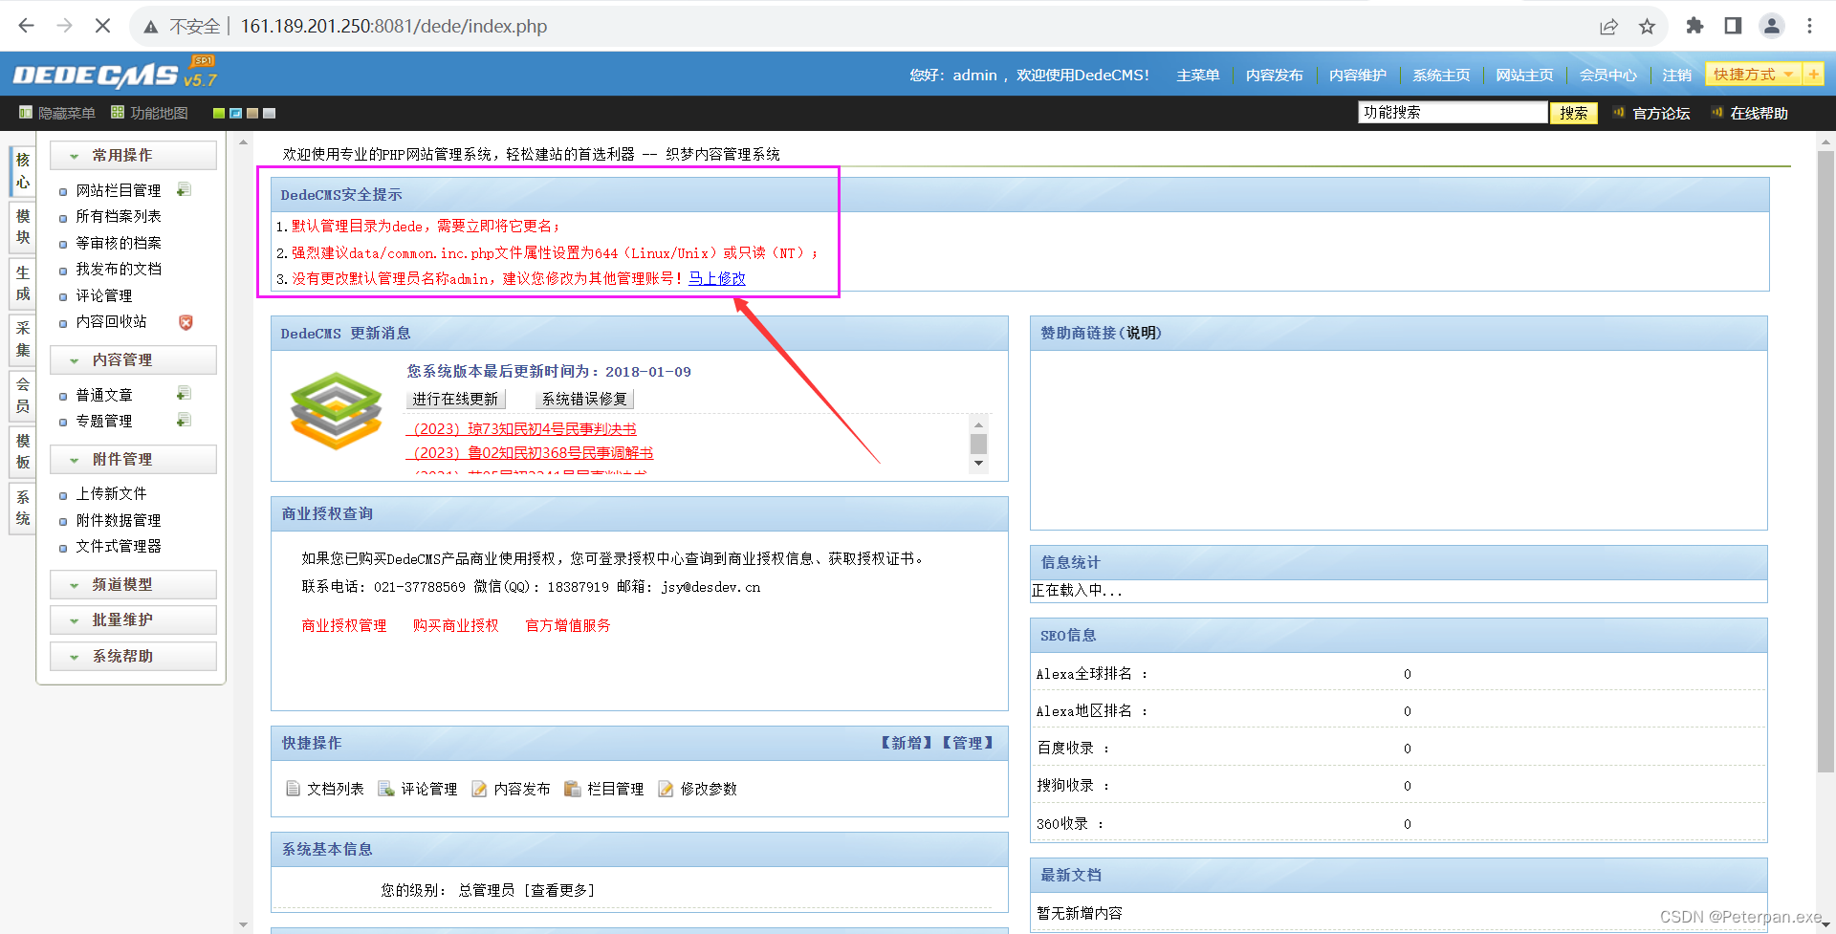Screen dimensions: 1836x934
Task: Click the add icon beside 专题管理
Action: [184, 420]
